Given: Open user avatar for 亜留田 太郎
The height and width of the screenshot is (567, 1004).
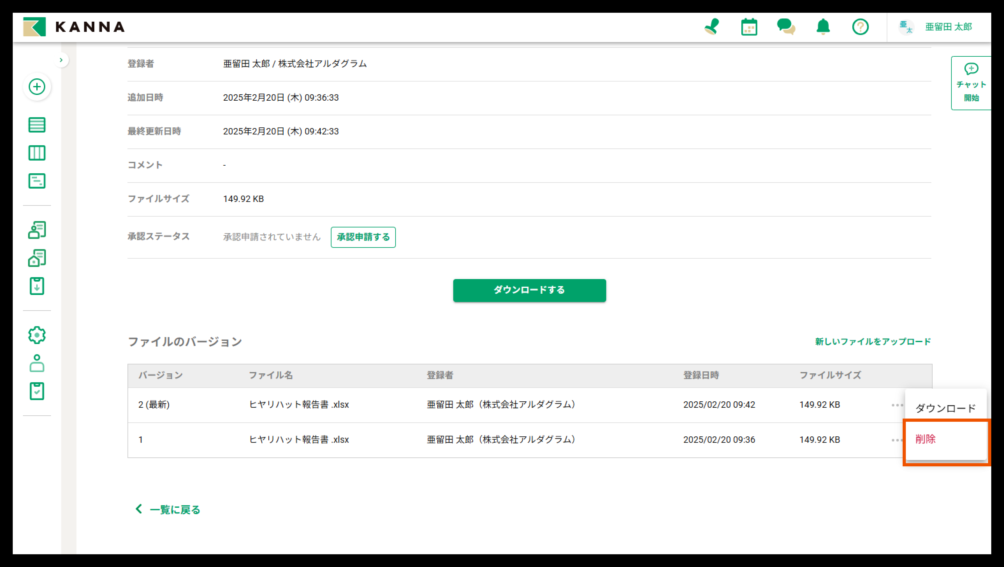Looking at the screenshot, I should click(906, 27).
